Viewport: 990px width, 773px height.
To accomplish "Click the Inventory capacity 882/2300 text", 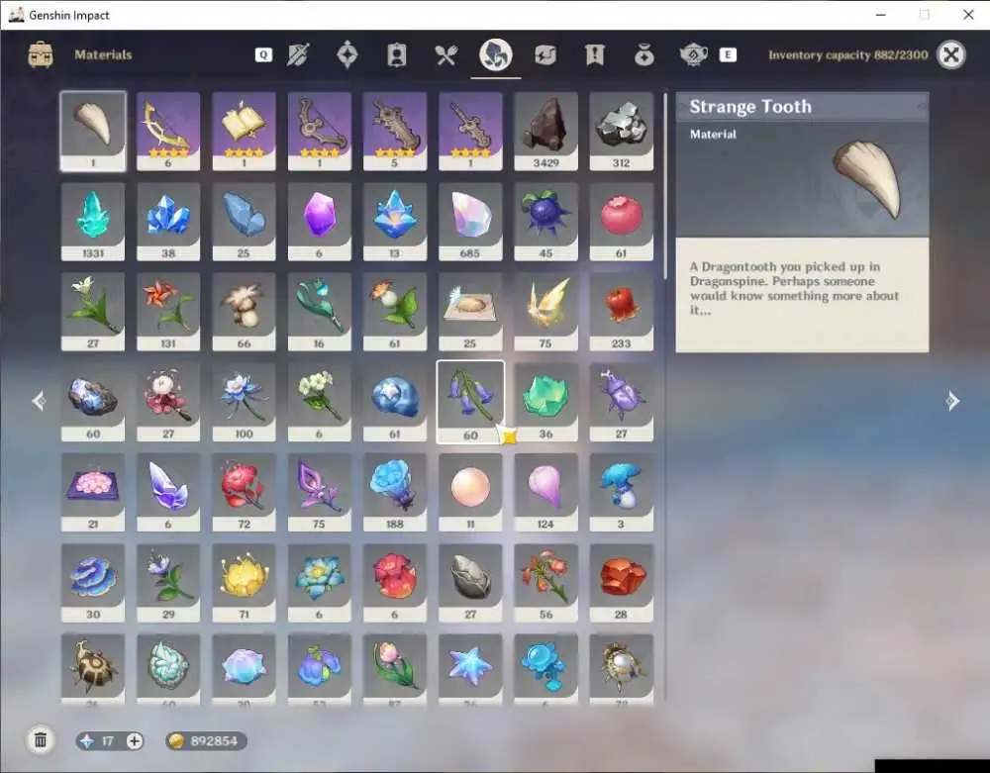I will click(x=848, y=54).
